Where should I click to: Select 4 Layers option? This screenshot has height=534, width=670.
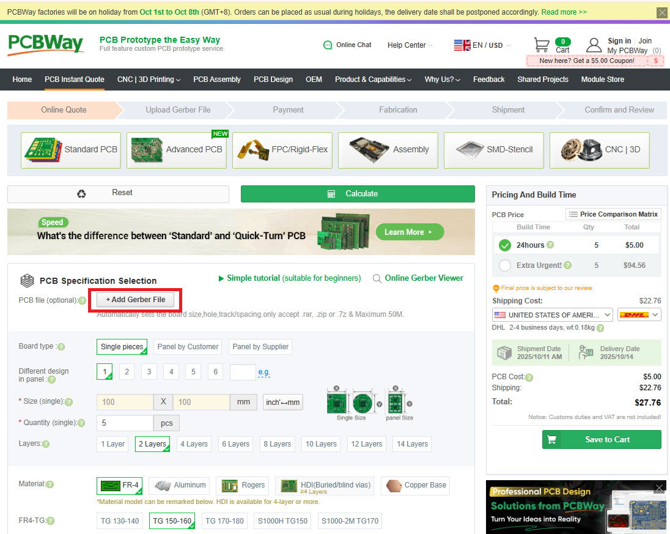pyautogui.click(x=194, y=444)
